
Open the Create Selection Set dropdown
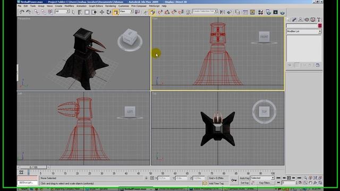coord(205,11)
